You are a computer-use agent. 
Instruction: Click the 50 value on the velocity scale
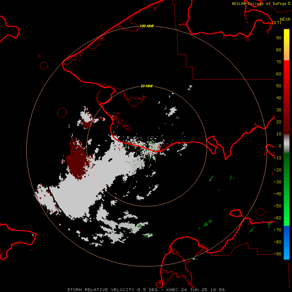click(279, 86)
